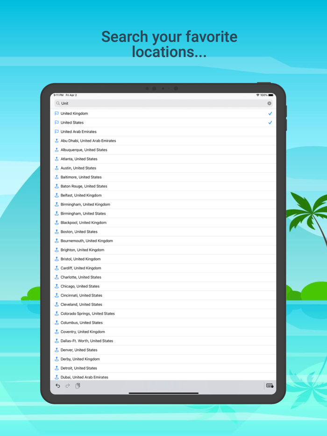This screenshot has height=436, width=327.
Task: Choose Boston, United States
Action: pyautogui.click(x=79, y=232)
